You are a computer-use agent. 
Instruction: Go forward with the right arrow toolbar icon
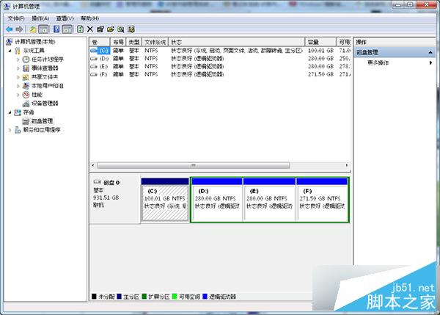coord(19,29)
